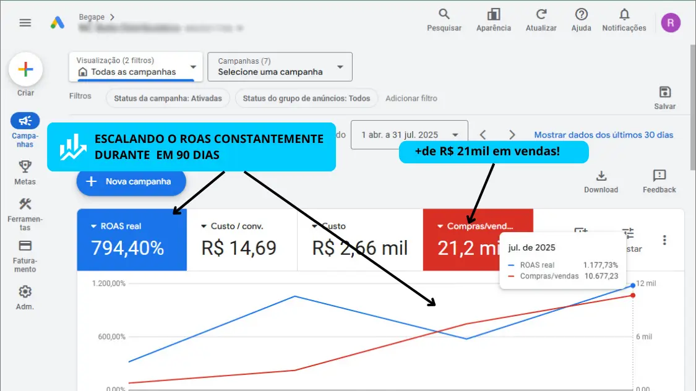696x391 pixels.
Task: Click the Atualizar refresh icon
Action: (541, 15)
